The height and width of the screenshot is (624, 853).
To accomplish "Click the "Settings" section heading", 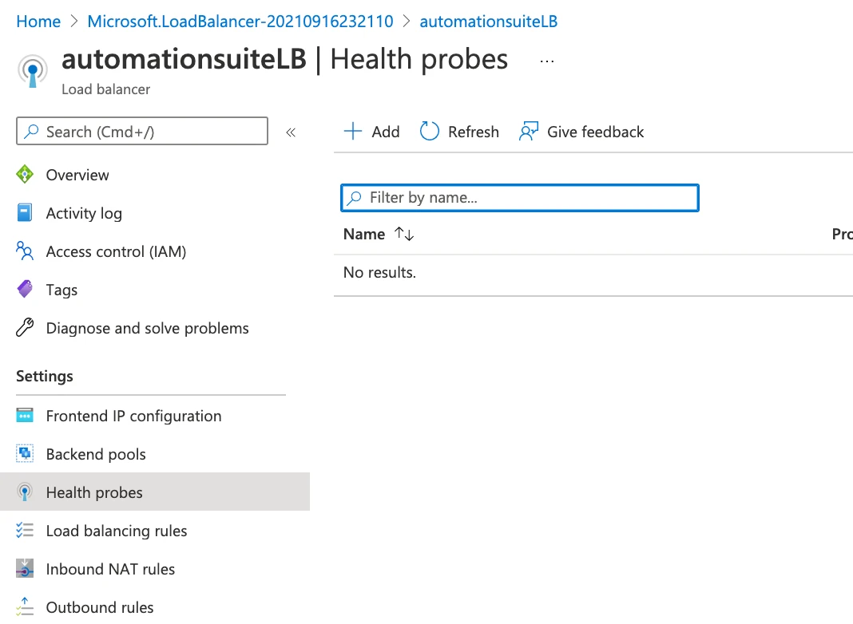I will click(x=44, y=376).
